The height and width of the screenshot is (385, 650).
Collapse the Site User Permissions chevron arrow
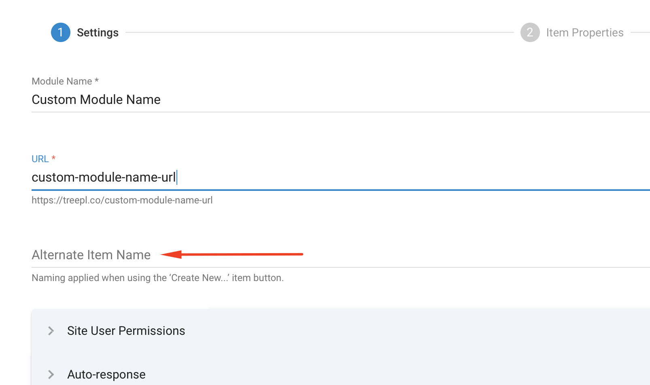[51, 331]
